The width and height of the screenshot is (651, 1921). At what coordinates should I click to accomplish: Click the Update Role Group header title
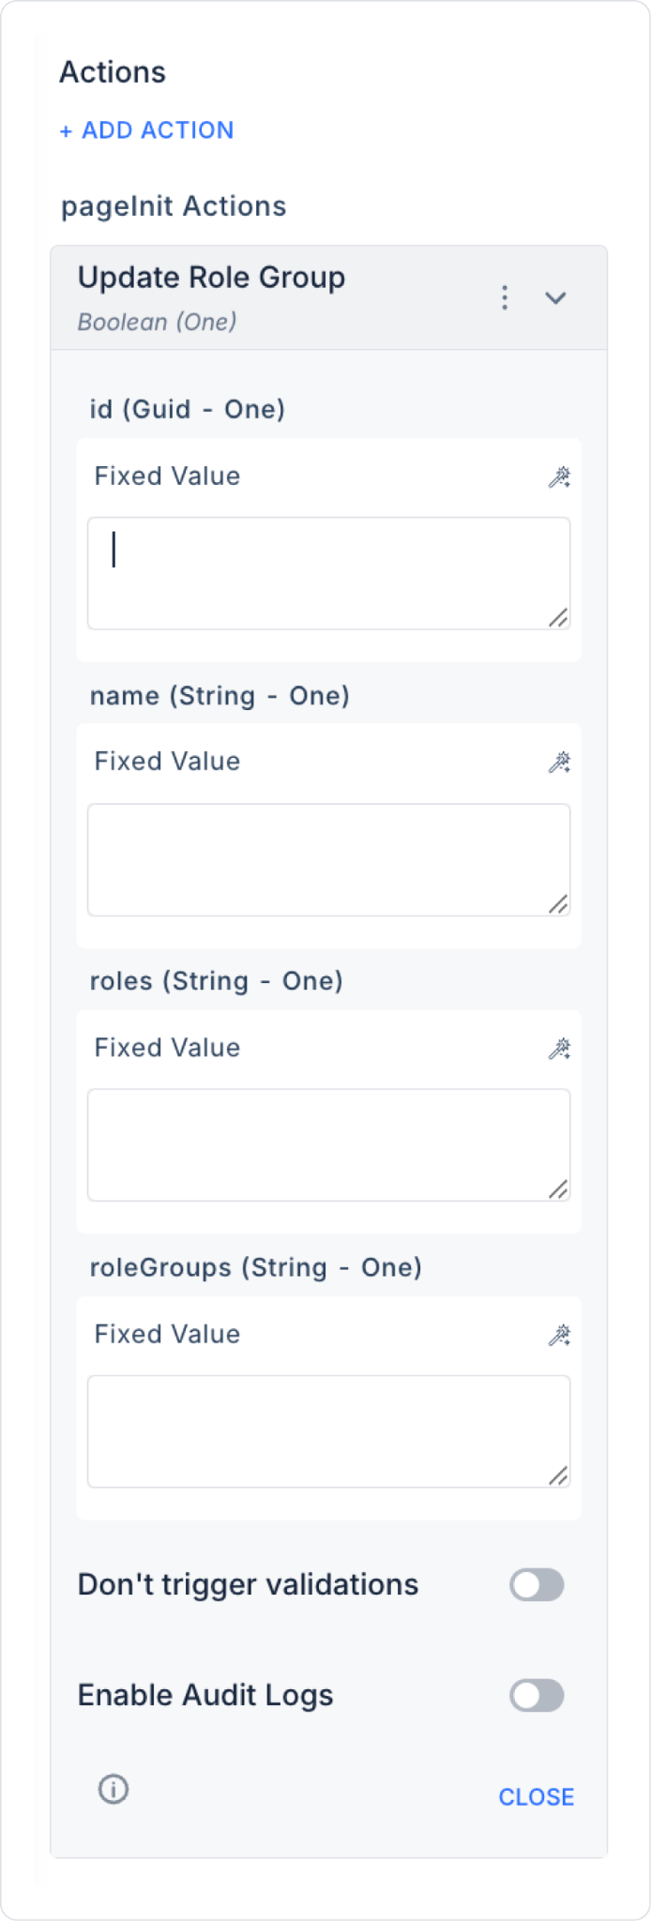(211, 278)
